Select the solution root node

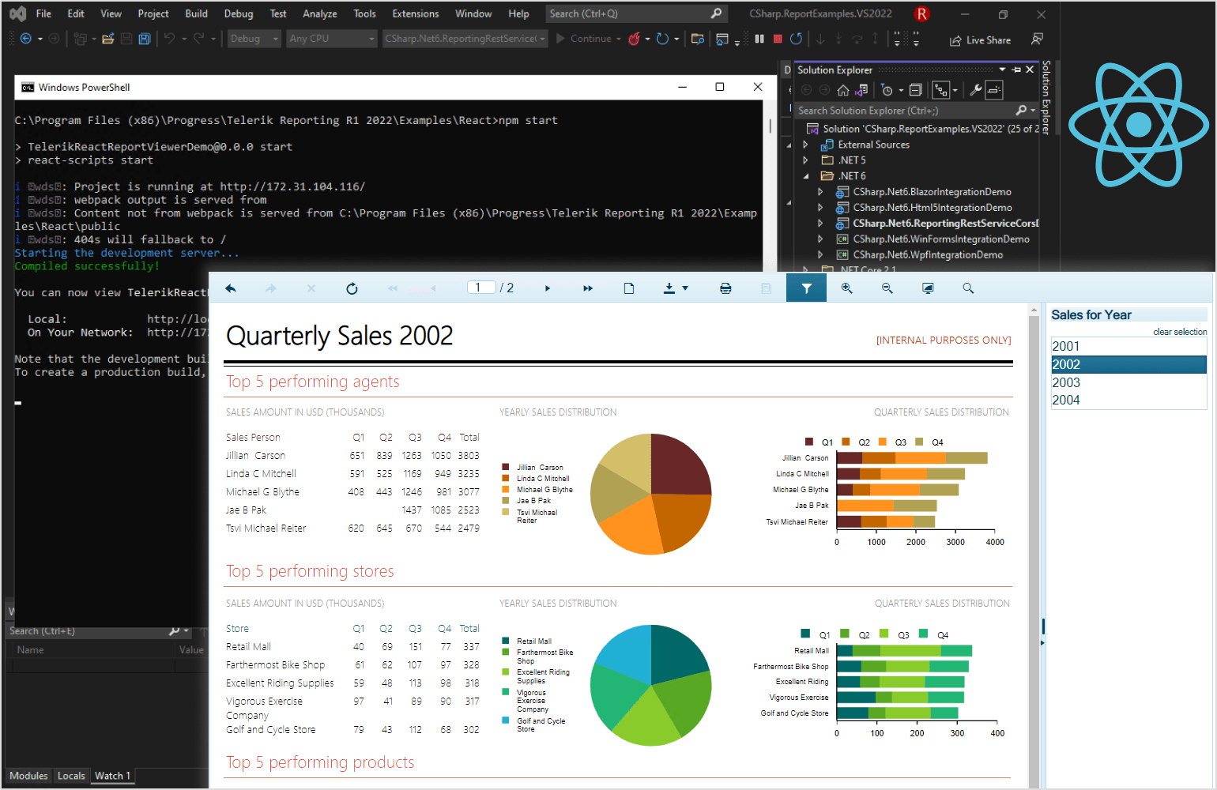click(922, 129)
